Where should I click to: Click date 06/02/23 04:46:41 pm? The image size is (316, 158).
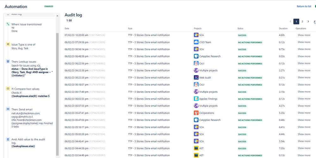coord(76,141)
